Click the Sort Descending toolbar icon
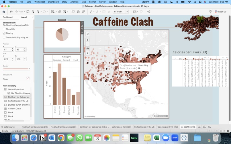 coord(84,12)
